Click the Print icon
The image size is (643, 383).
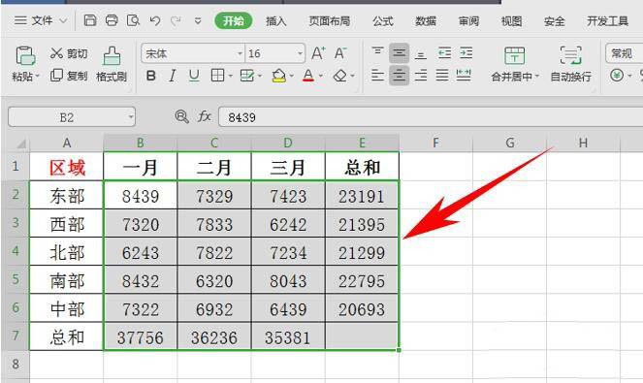112,20
